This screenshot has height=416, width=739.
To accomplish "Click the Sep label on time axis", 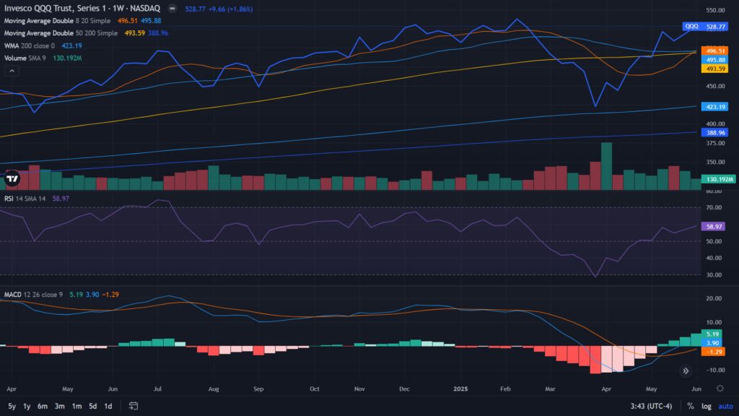I will coord(258,389).
